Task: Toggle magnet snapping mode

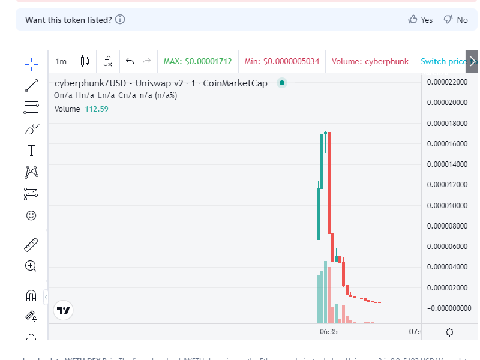Action: (x=31, y=295)
